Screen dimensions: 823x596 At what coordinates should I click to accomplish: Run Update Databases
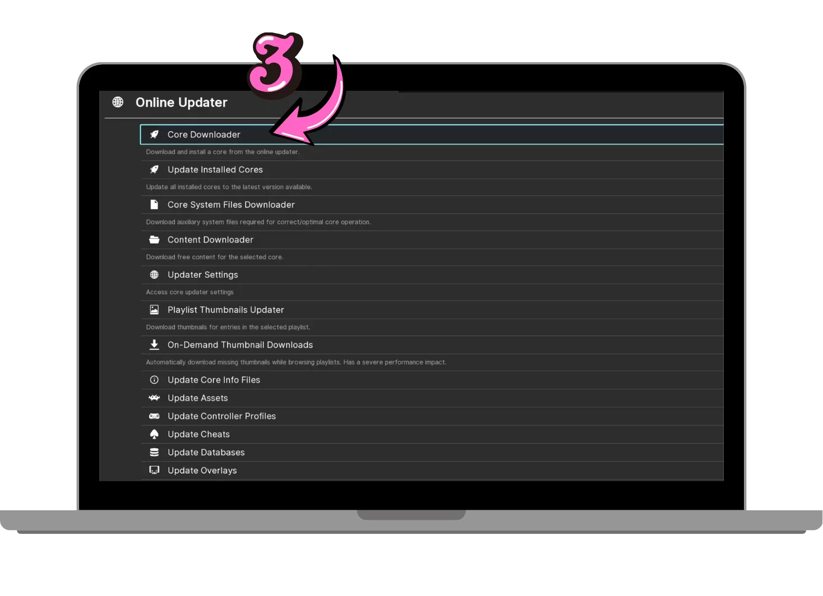pyautogui.click(x=432, y=452)
